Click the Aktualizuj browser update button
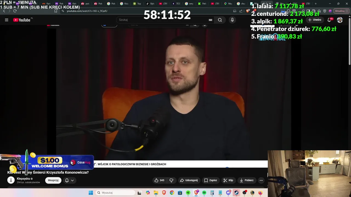The image size is (351, 197). pos(341,11)
